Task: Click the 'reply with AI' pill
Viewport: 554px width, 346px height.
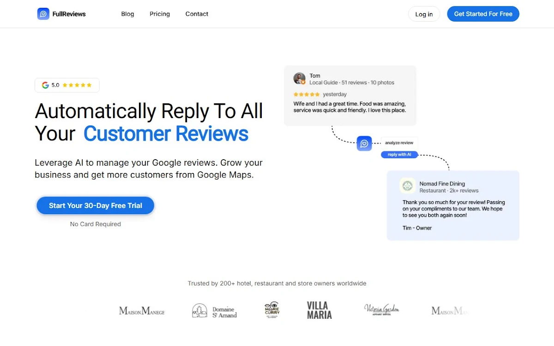Action: 399,155
